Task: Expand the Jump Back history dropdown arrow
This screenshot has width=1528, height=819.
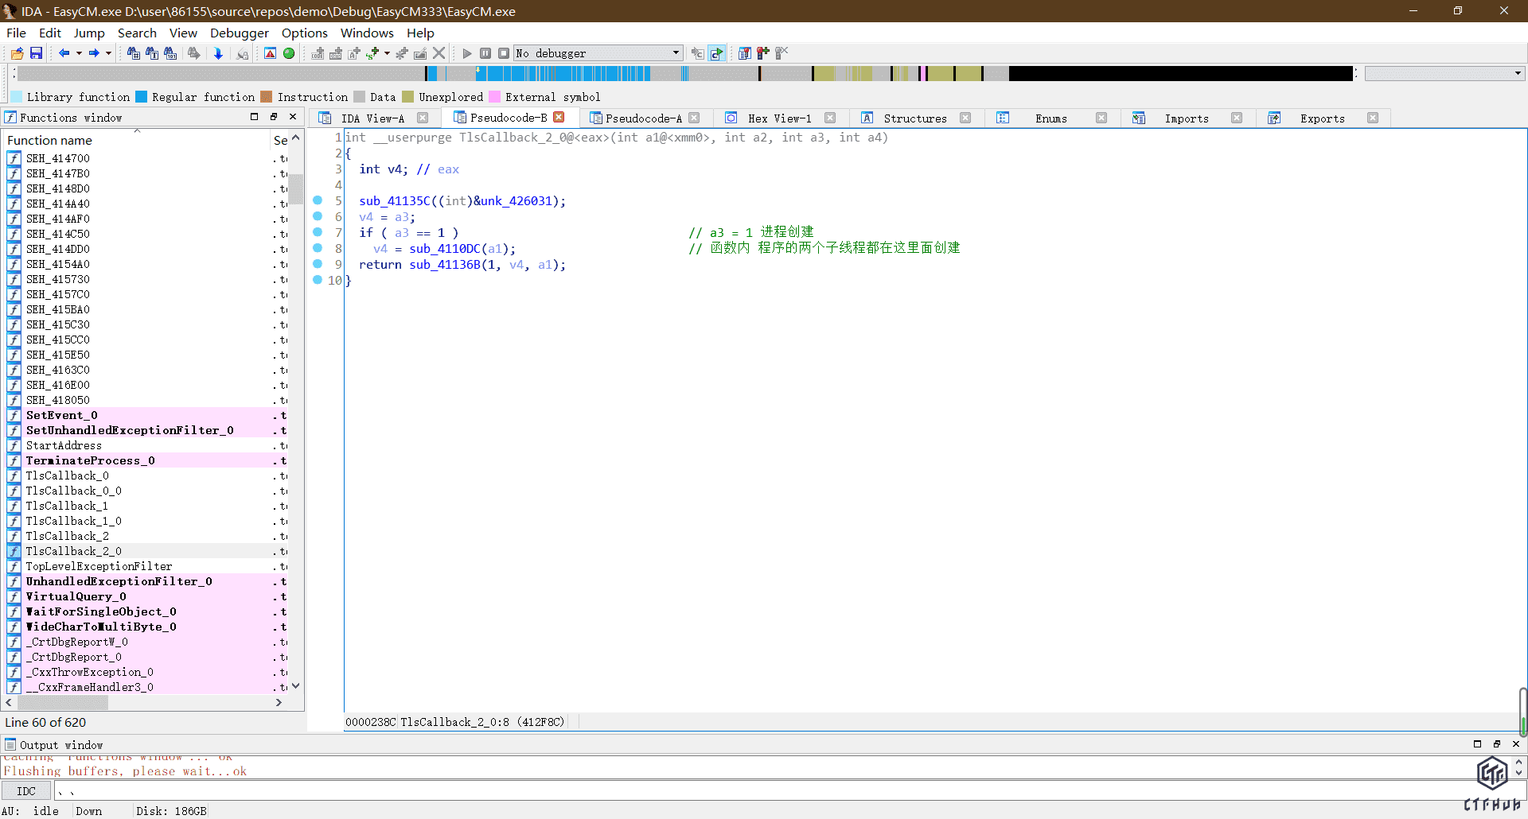Action: pos(79,53)
